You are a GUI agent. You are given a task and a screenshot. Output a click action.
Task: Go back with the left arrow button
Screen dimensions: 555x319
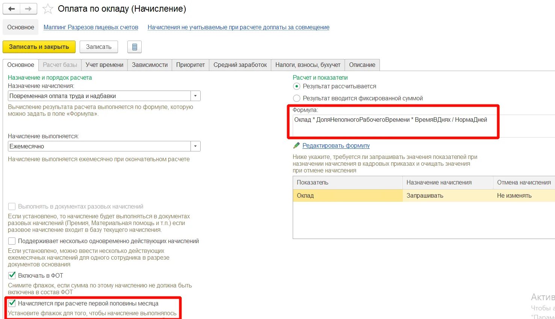(x=12, y=9)
